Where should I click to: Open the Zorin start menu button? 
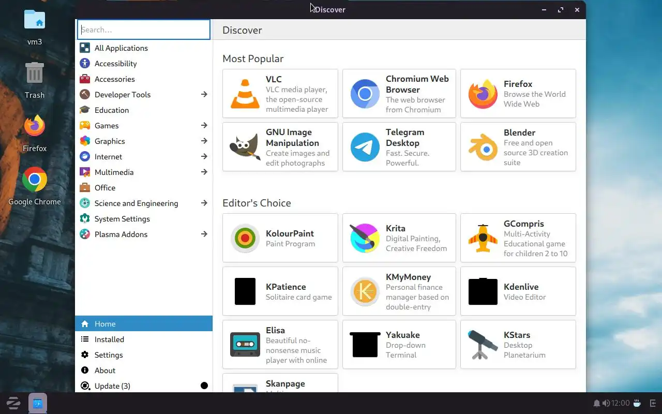click(13, 403)
